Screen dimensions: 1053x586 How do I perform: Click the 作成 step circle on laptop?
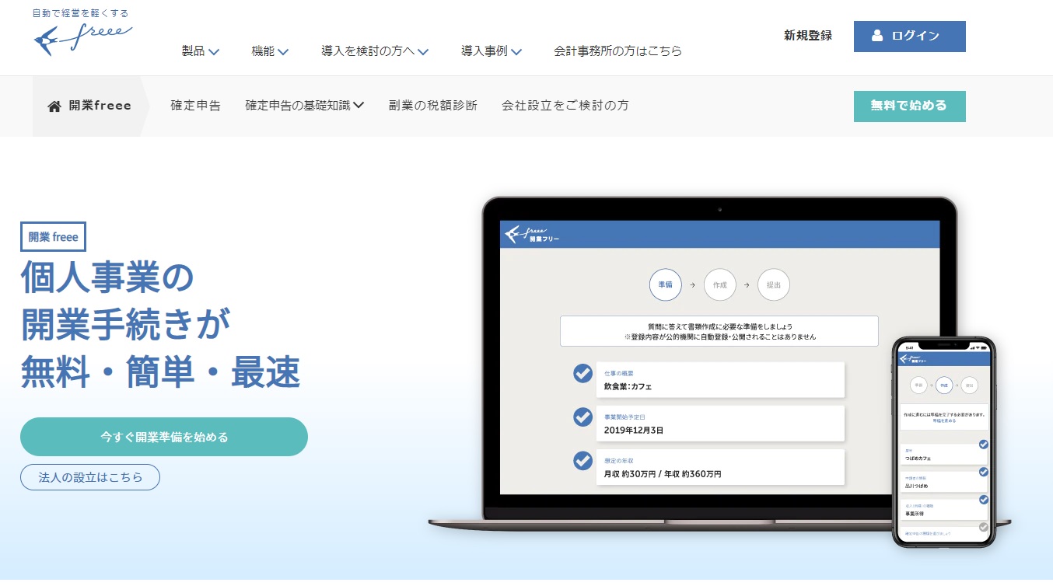tap(719, 285)
